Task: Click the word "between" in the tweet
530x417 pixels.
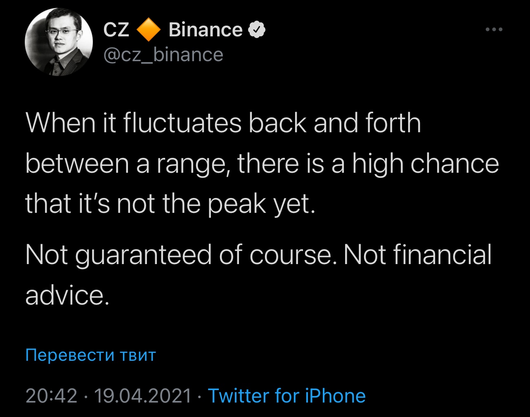Action: click(77, 164)
